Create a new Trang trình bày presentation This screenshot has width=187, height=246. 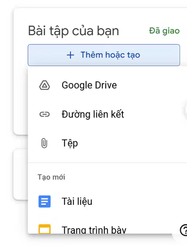pyautogui.click(x=108, y=227)
